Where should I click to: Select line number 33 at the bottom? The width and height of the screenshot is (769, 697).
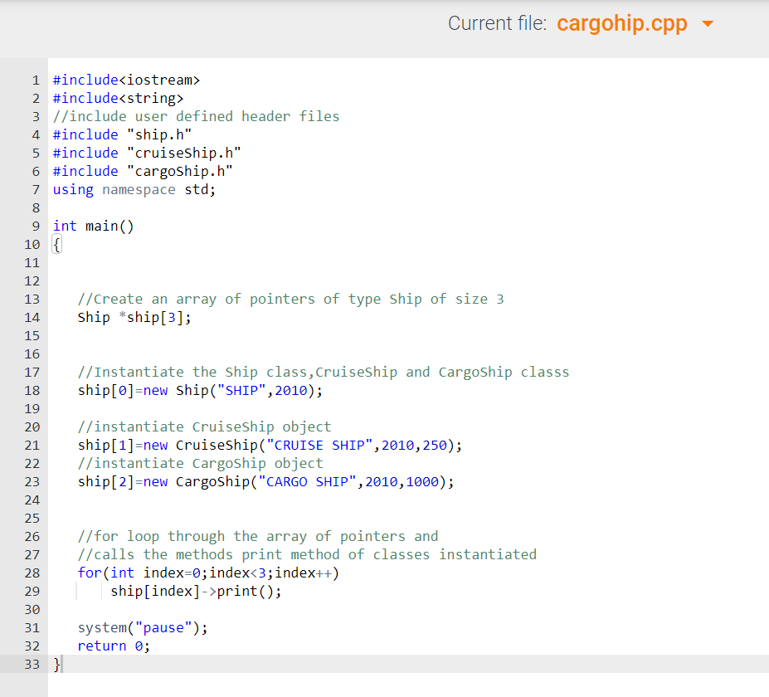[32, 664]
